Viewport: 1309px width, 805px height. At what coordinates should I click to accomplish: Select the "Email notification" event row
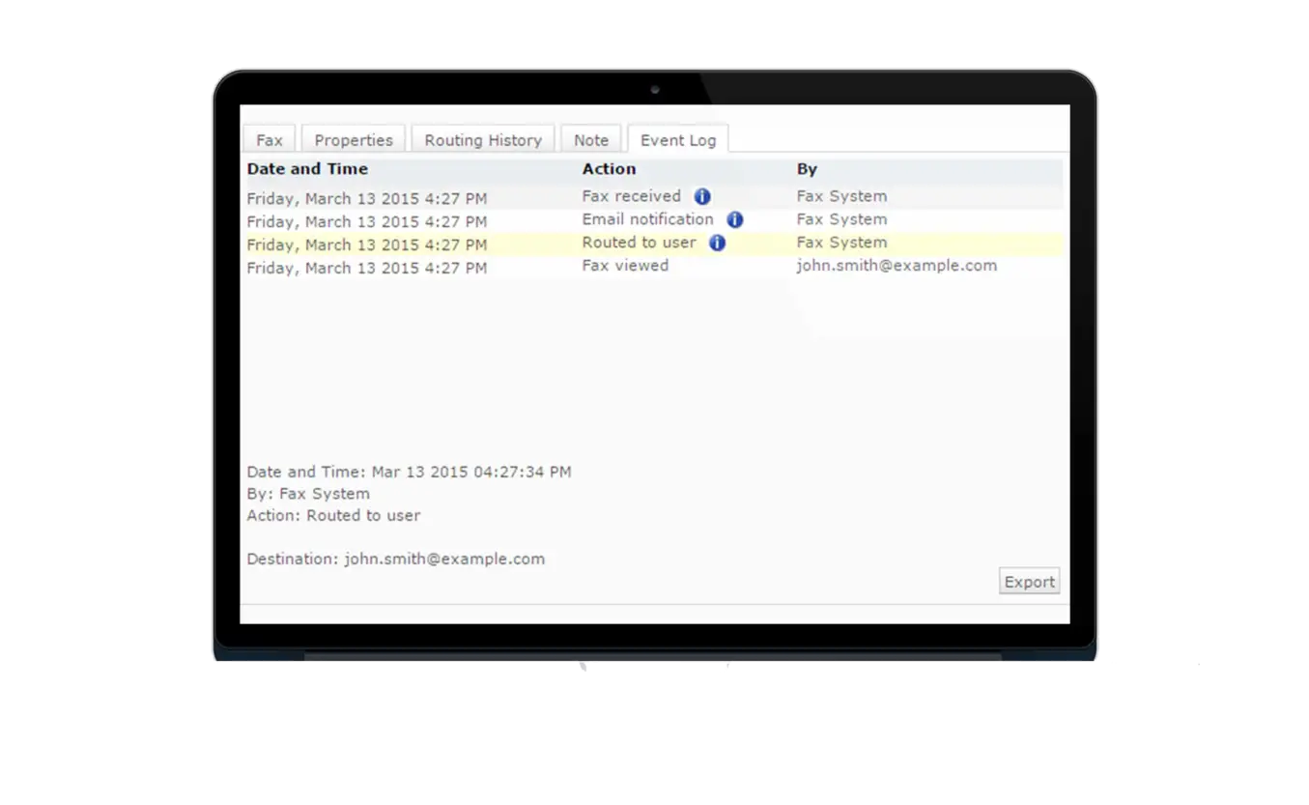coord(435,220)
